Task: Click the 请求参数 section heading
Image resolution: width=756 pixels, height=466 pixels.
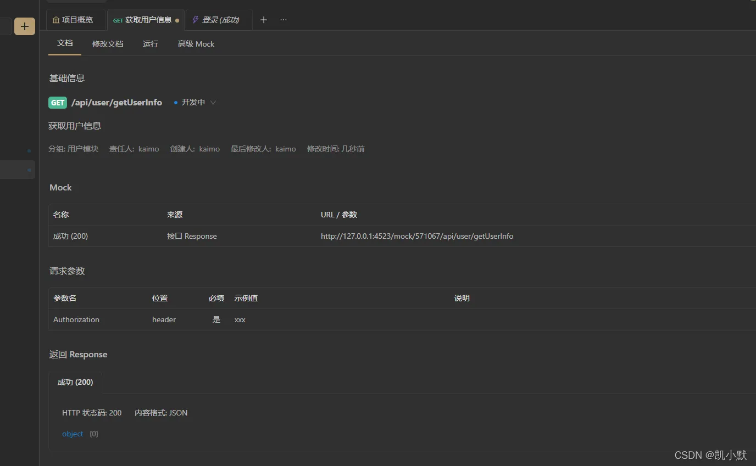Action: 67,271
